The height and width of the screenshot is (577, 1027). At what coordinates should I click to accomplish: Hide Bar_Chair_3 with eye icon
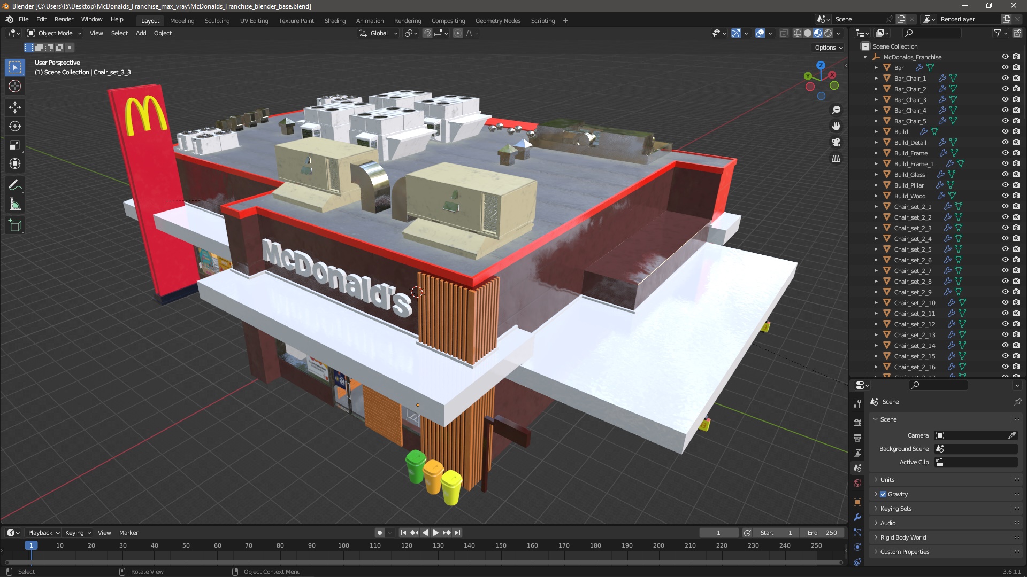pos(1005,100)
